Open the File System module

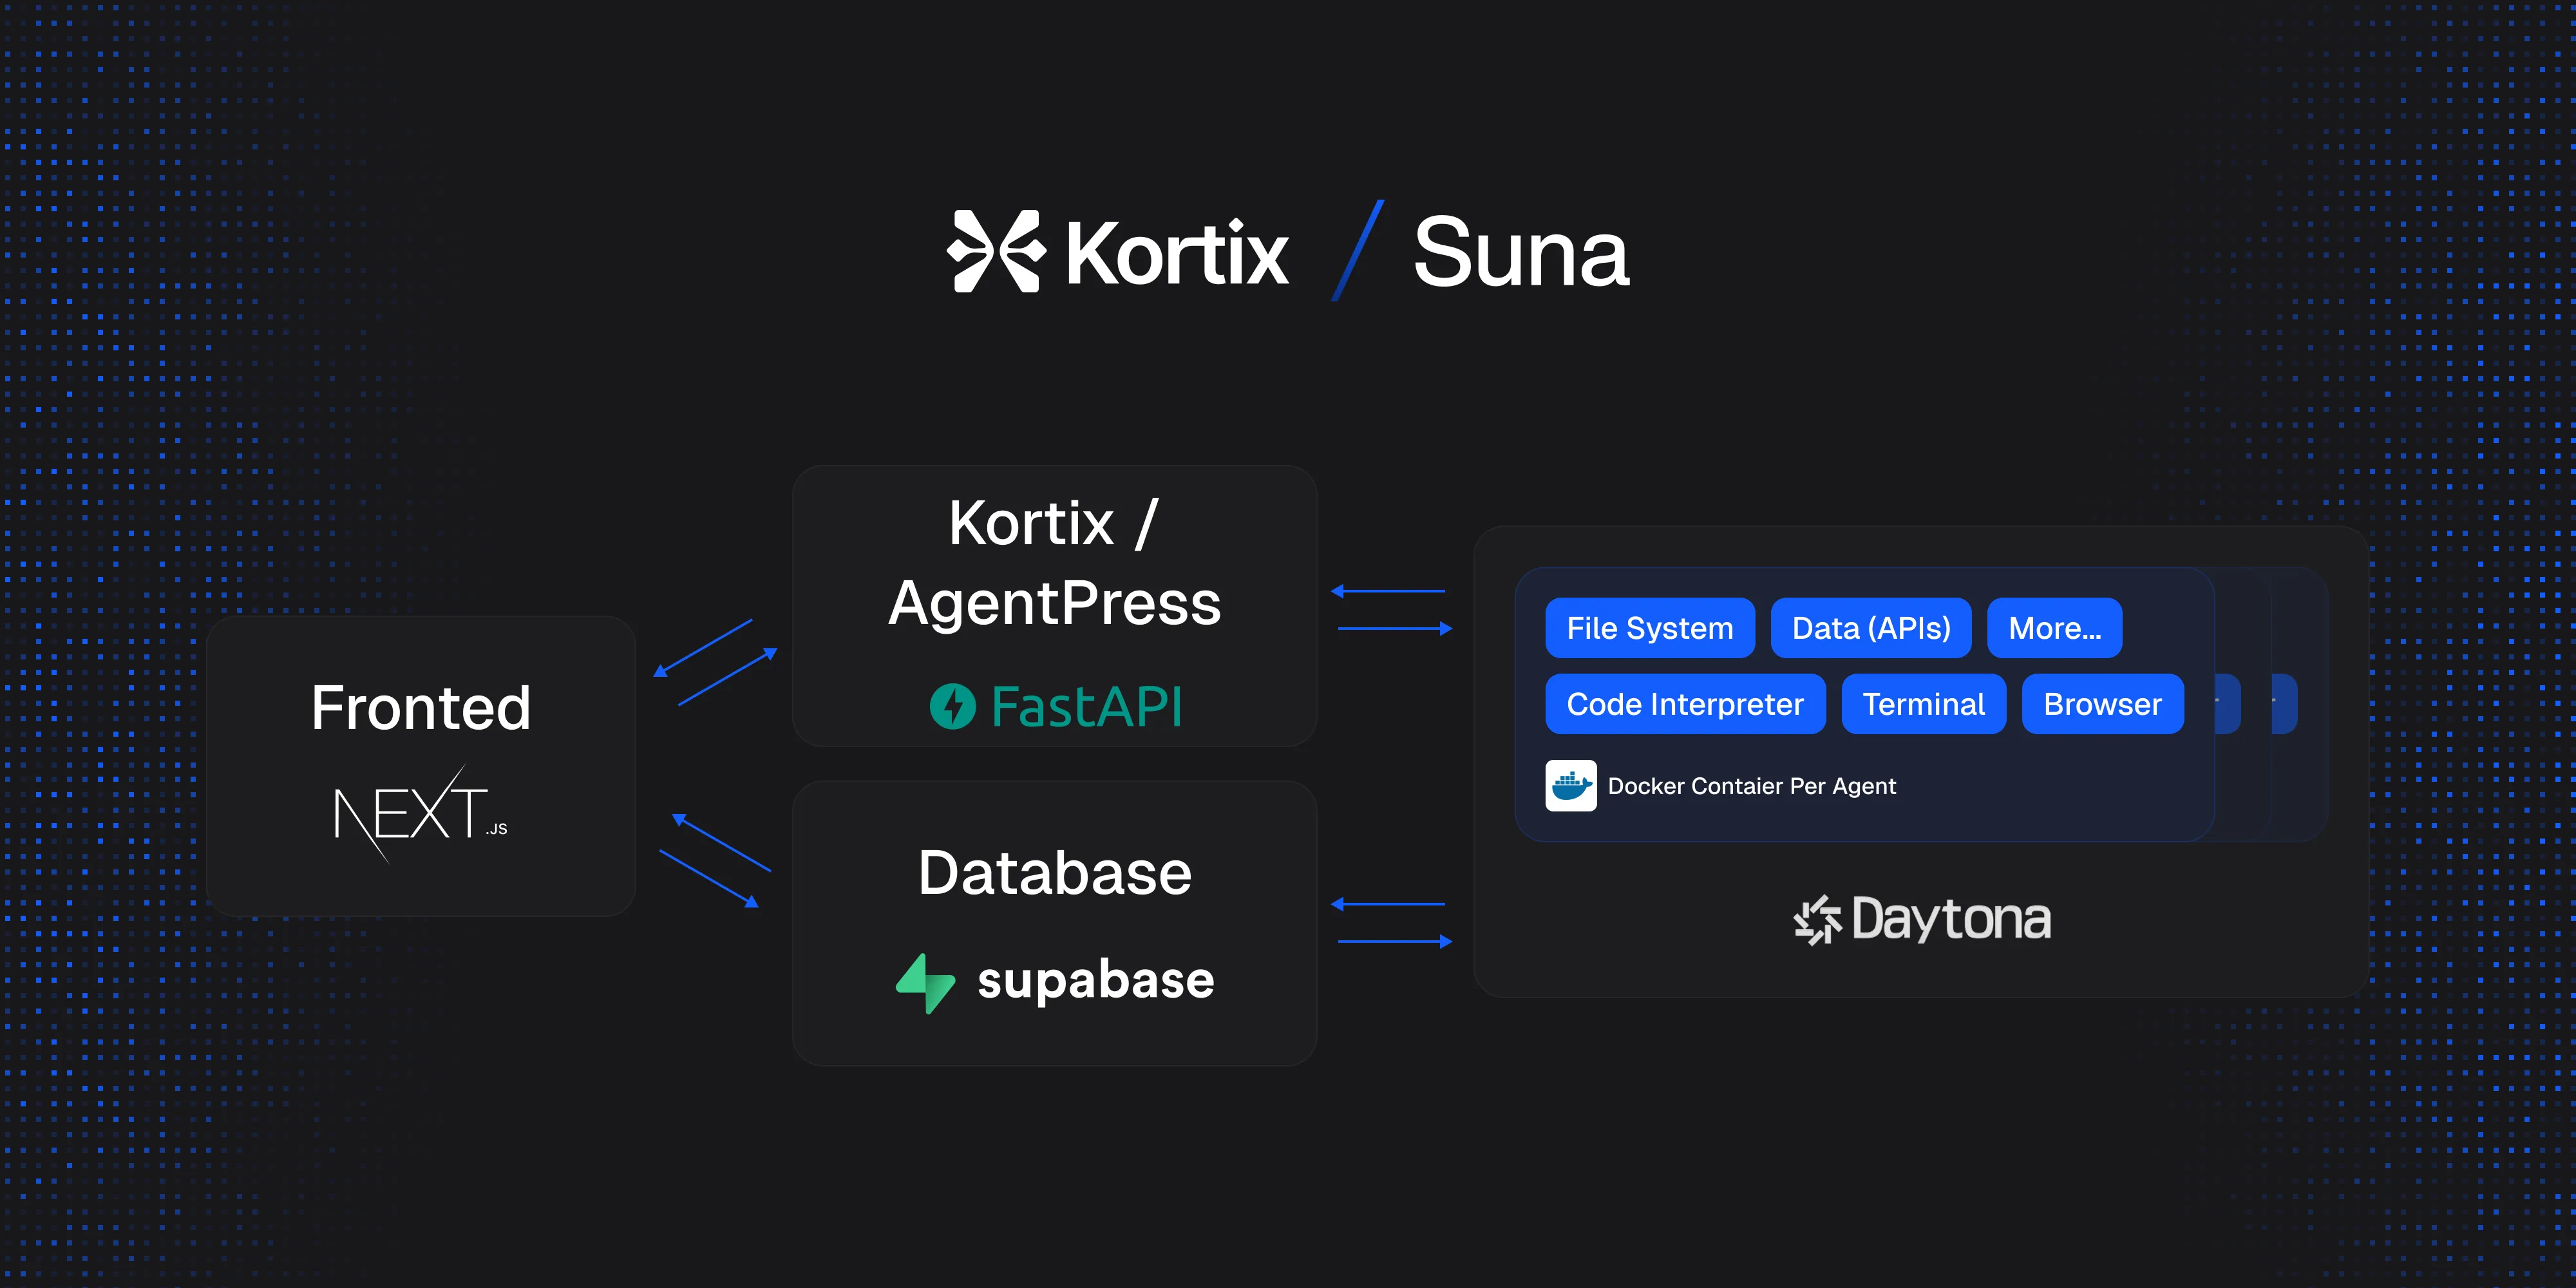(1649, 628)
